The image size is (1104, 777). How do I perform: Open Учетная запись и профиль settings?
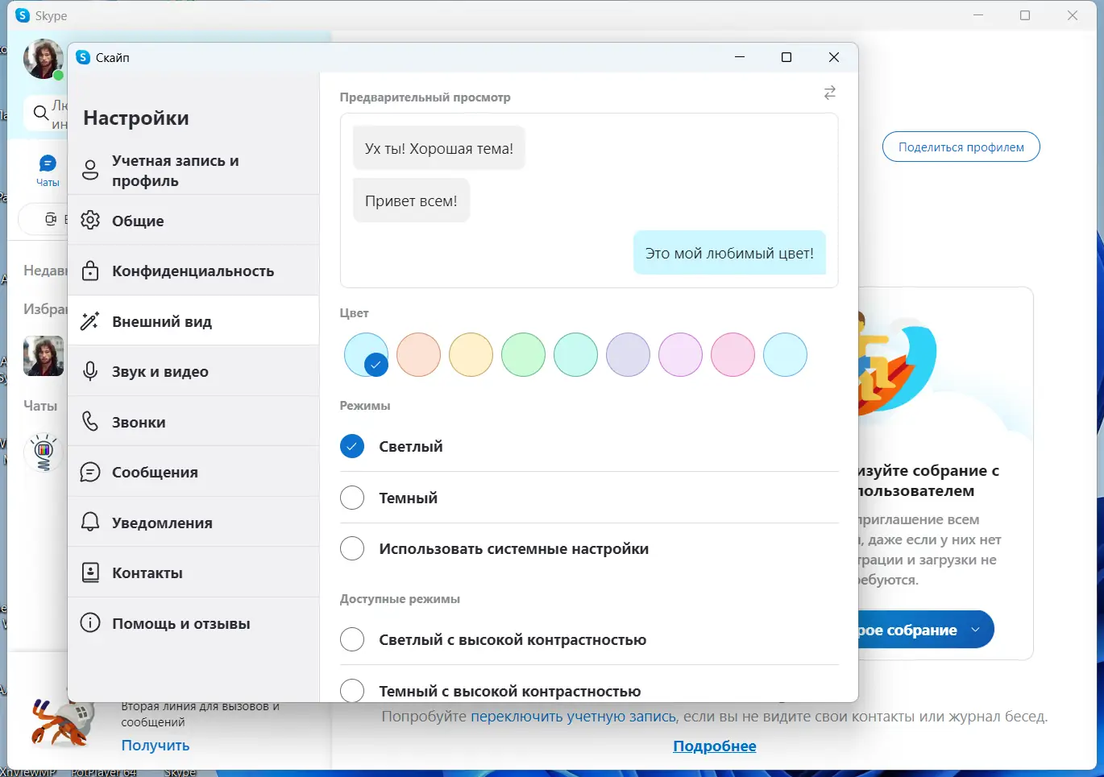pos(173,170)
